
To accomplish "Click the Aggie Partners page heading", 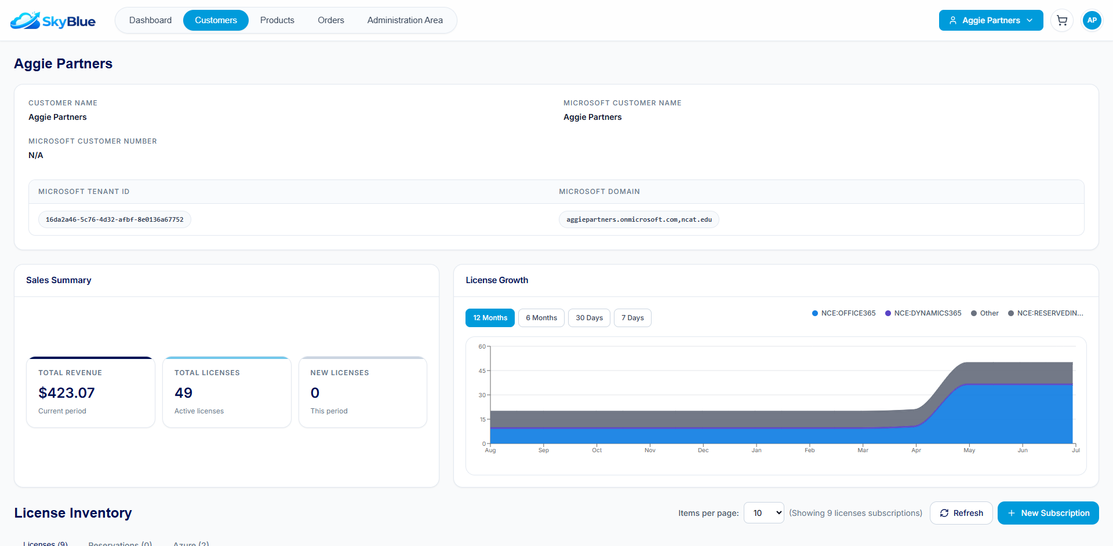I will coord(63,64).
